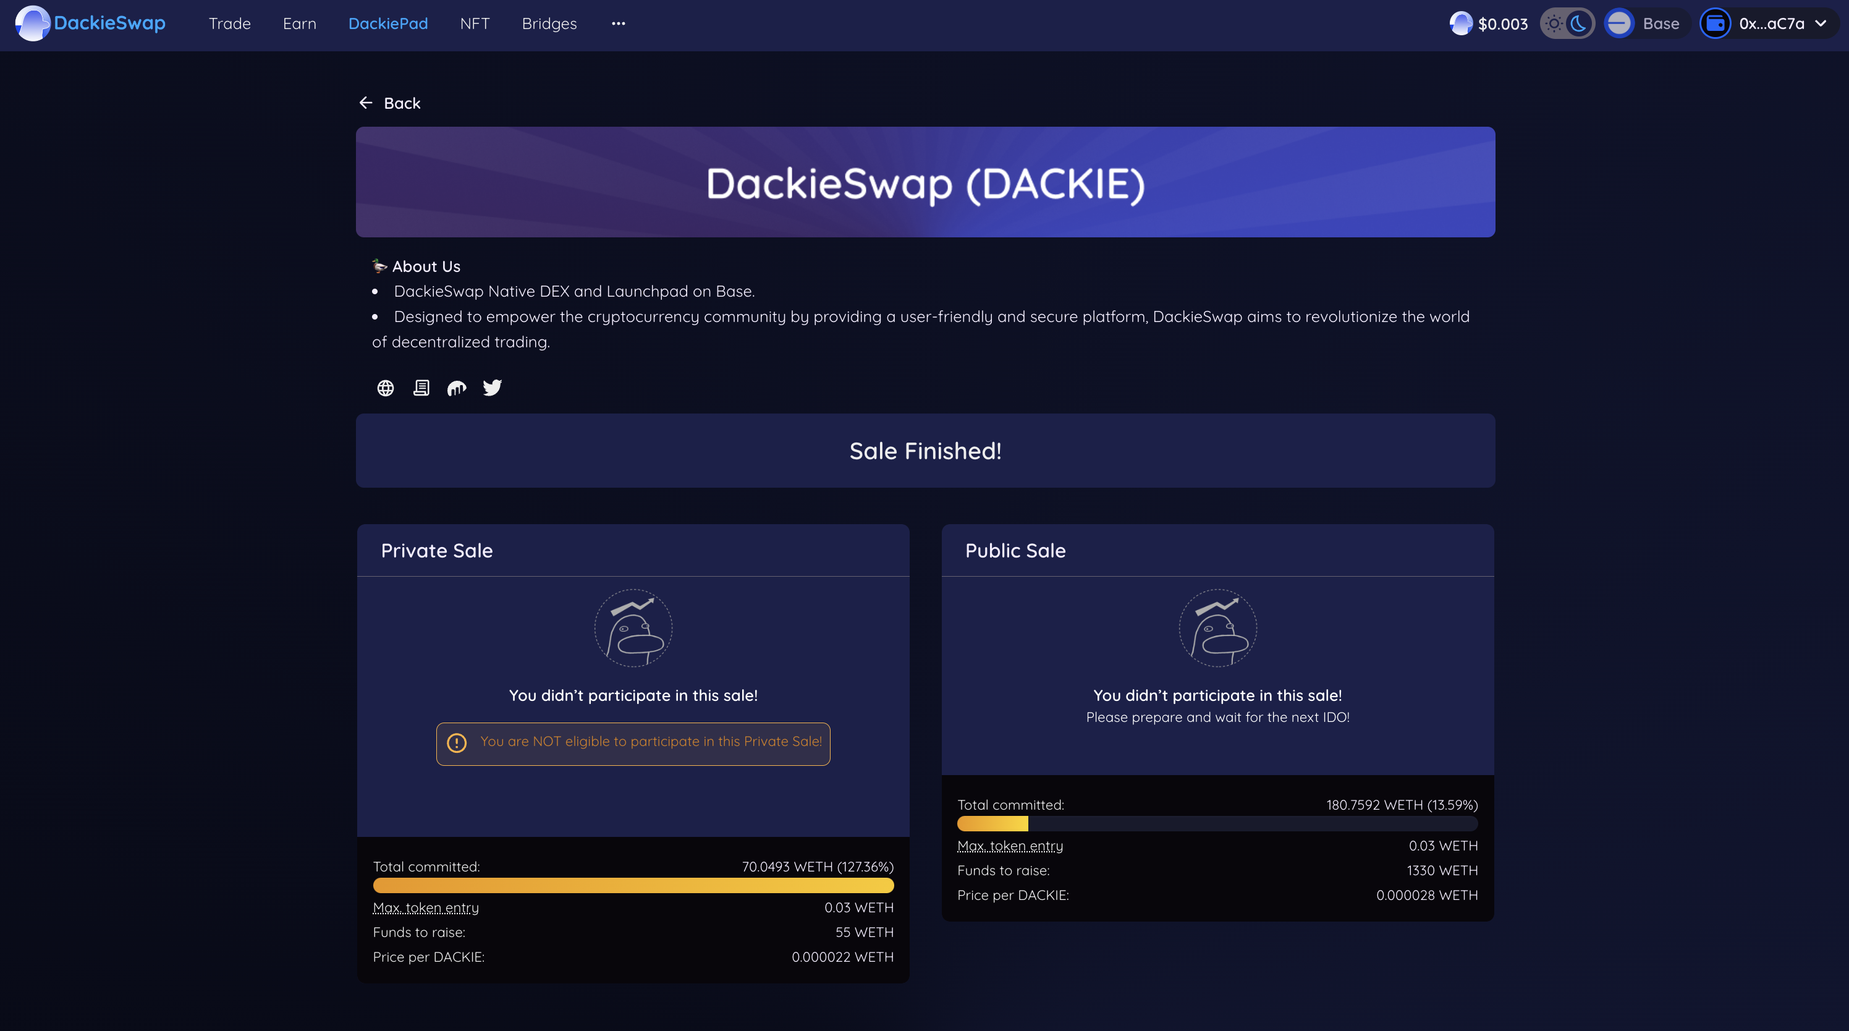The image size is (1849, 1031).
Task: Click the duck emoji beside About Us
Action: 379,266
